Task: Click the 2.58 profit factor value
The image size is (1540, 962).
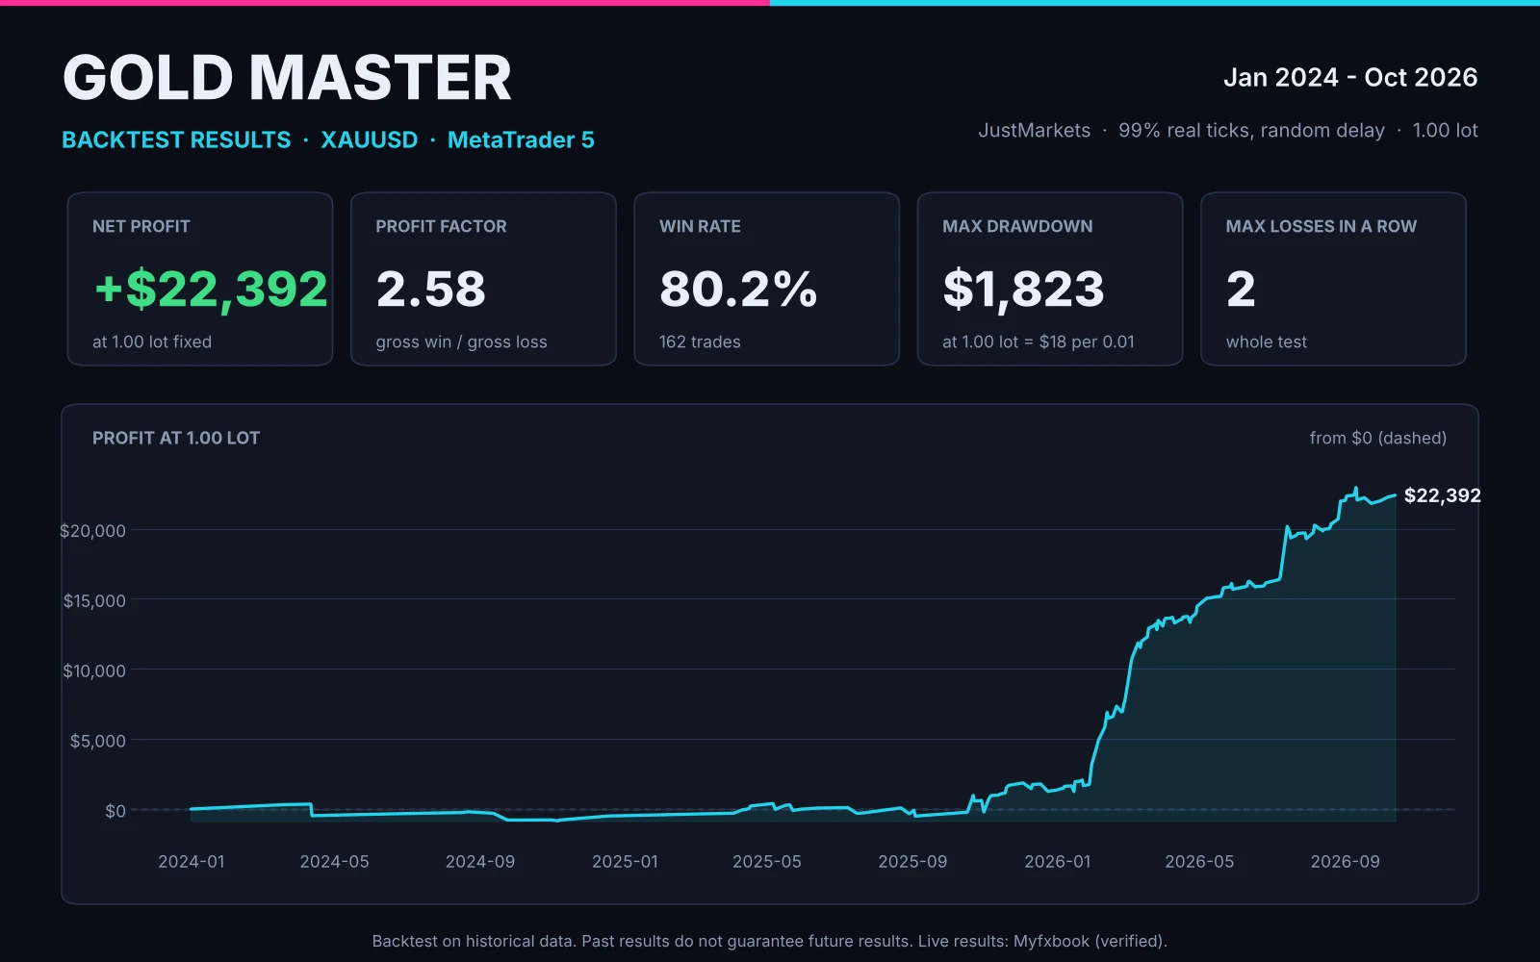Action: [431, 289]
